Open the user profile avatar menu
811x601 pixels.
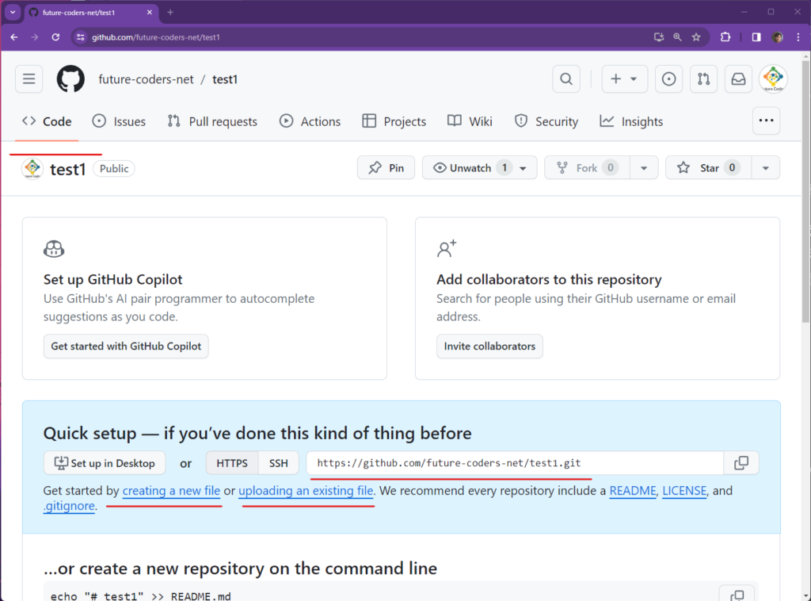coord(773,79)
